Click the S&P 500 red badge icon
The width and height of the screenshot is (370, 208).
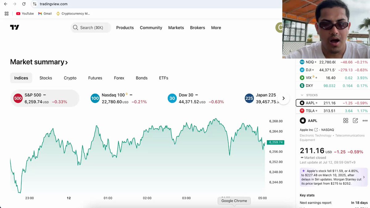(18, 98)
